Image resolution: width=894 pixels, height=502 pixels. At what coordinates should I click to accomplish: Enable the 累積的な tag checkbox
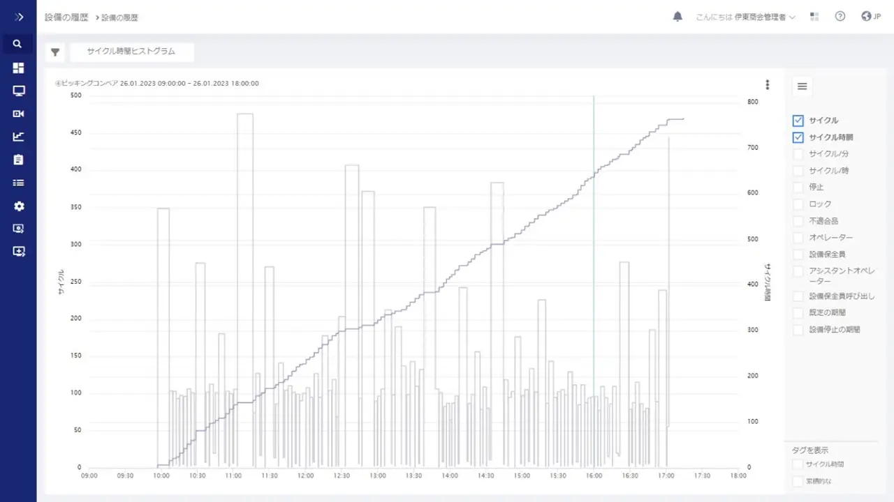point(798,481)
